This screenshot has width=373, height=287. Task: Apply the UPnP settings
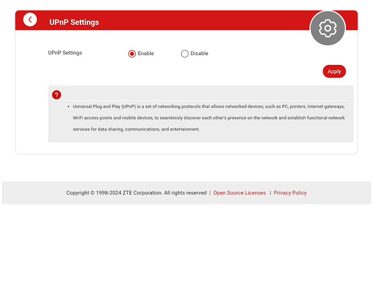(x=334, y=71)
